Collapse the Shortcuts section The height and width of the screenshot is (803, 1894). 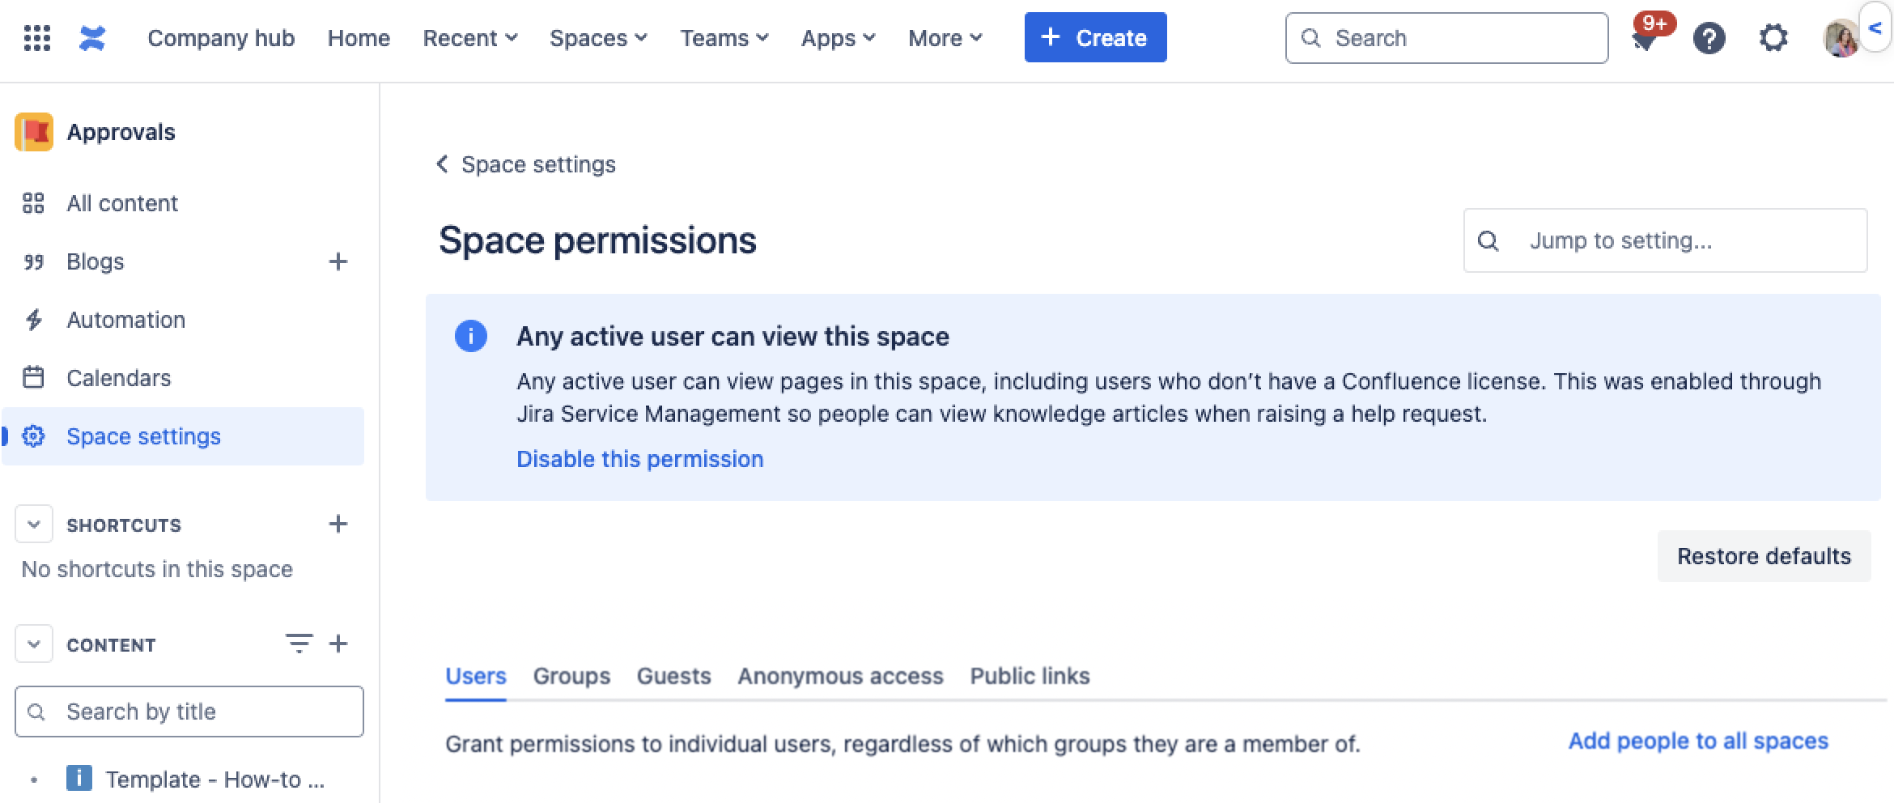tap(33, 524)
